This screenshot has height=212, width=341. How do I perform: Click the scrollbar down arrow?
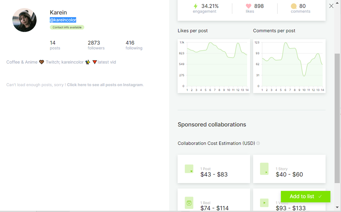tap(337, 207)
